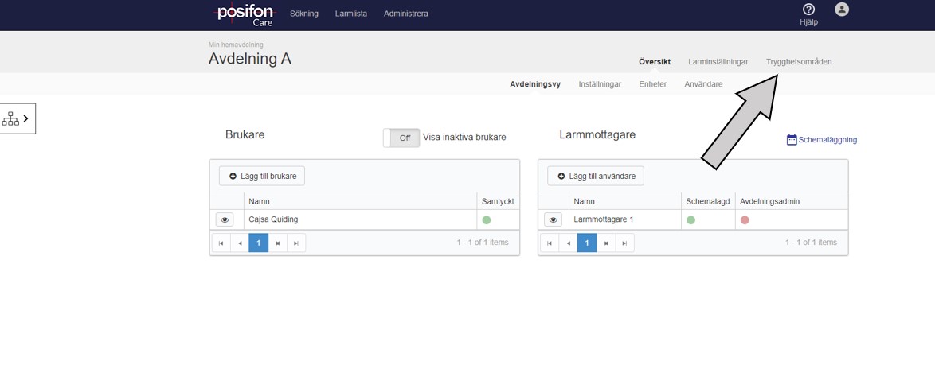
Task: Sort Brukare table by Namn column header
Action: click(x=260, y=201)
